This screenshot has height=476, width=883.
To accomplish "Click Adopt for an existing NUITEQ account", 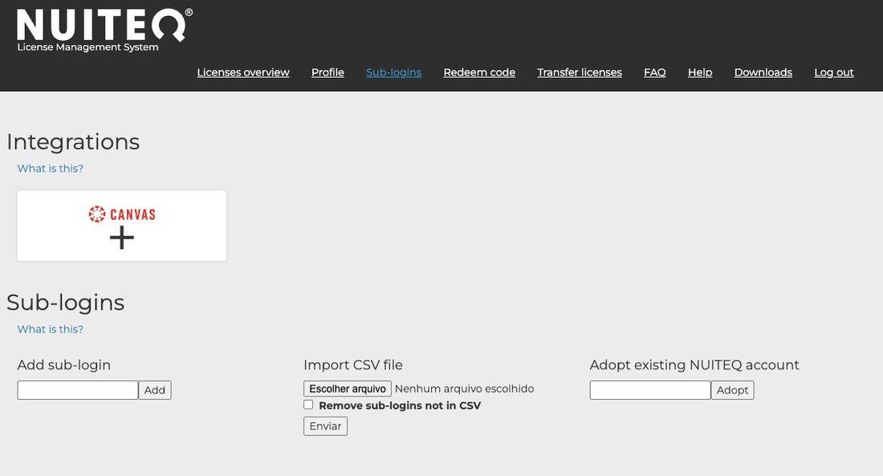I will [732, 389].
